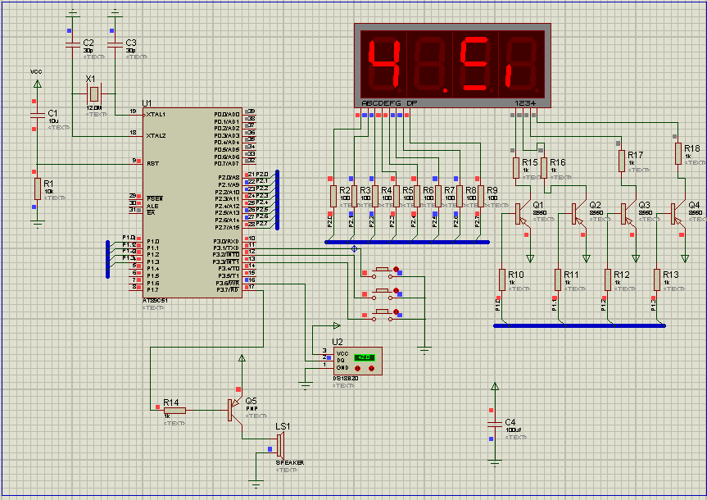Image resolution: width=707 pixels, height=500 pixels.
Task: Pick the LS1 speaker component
Action: [280, 446]
